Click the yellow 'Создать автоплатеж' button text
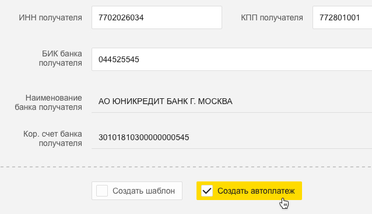 (x=256, y=191)
